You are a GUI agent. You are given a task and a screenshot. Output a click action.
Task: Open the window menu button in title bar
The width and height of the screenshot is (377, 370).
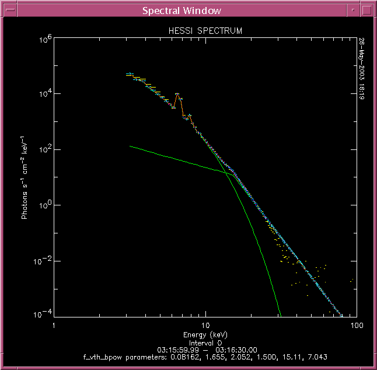10,11
